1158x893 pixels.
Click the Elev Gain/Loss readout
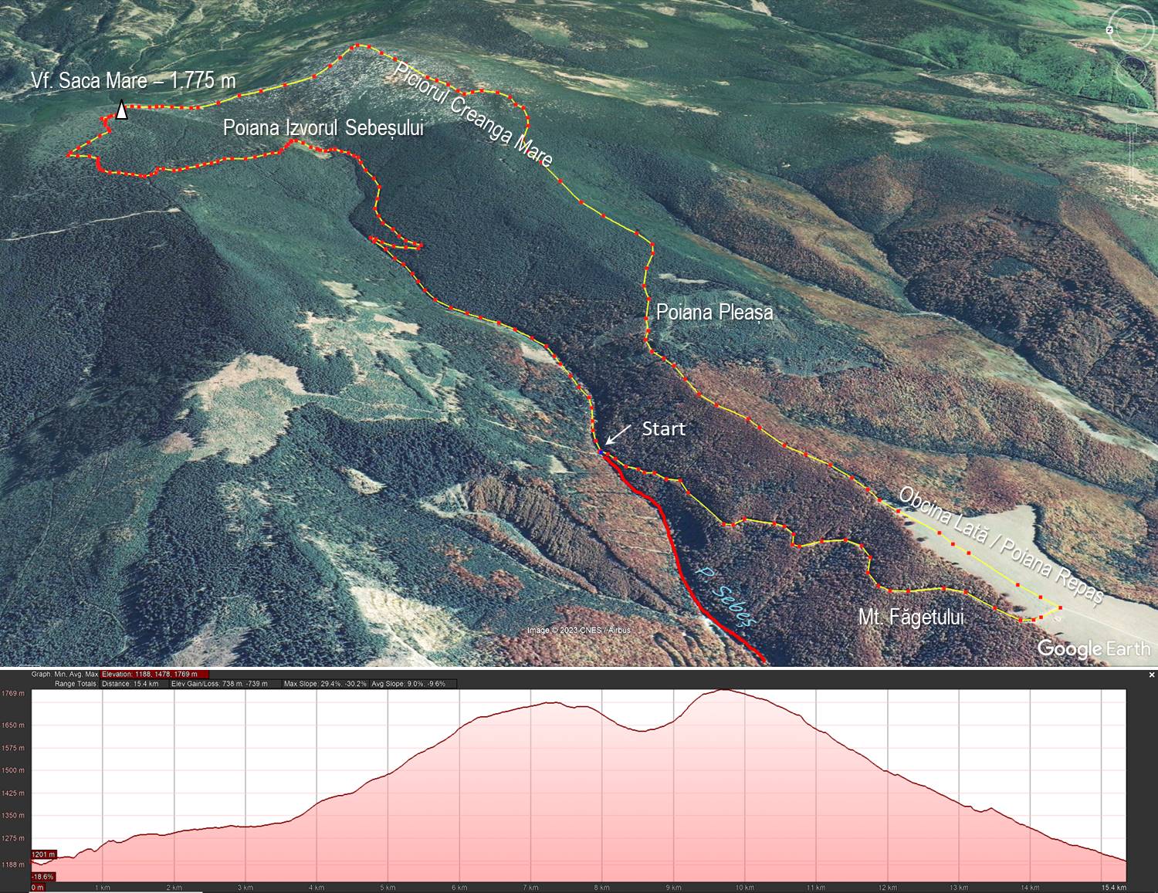pos(219,684)
